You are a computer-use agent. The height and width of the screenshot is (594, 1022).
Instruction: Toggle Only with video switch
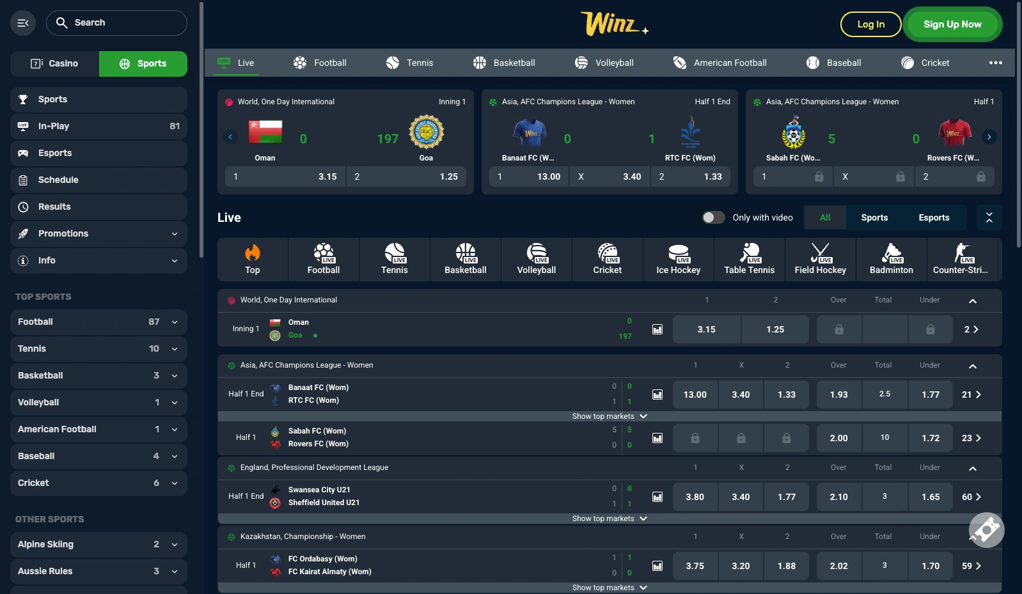pos(714,217)
